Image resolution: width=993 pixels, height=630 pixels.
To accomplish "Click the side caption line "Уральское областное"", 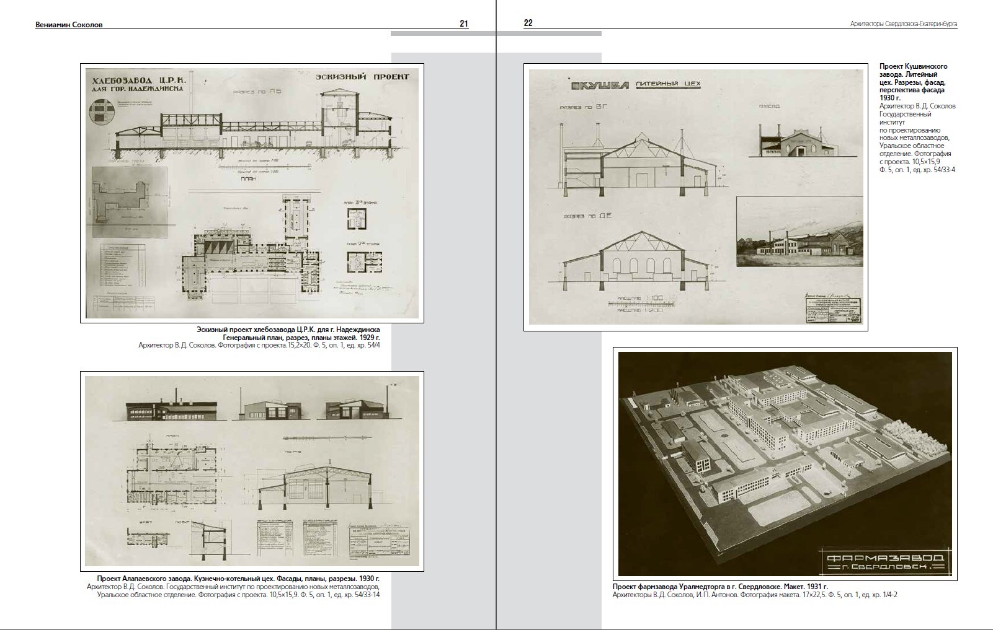I will point(911,146).
